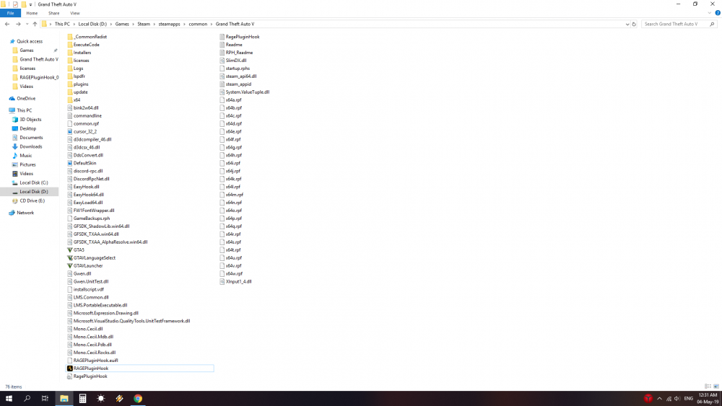Screen dimensions: 722x406
Task: Click the taskbar Search icon
Action: tap(27, 399)
